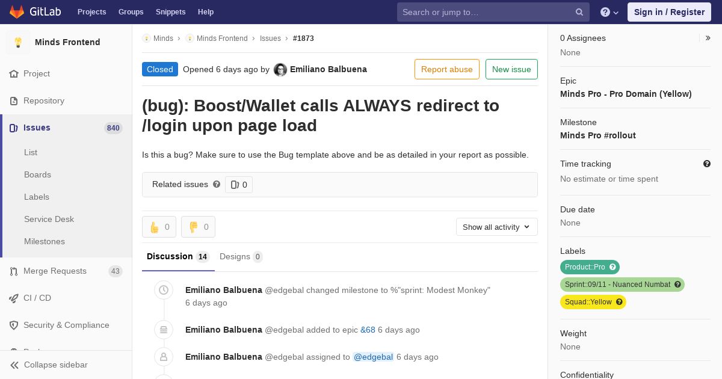Click the Closed status badge
Image resolution: width=722 pixels, height=379 pixels.
(160, 69)
